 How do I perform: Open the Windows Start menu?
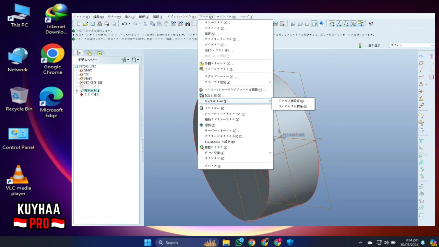[147, 243]
